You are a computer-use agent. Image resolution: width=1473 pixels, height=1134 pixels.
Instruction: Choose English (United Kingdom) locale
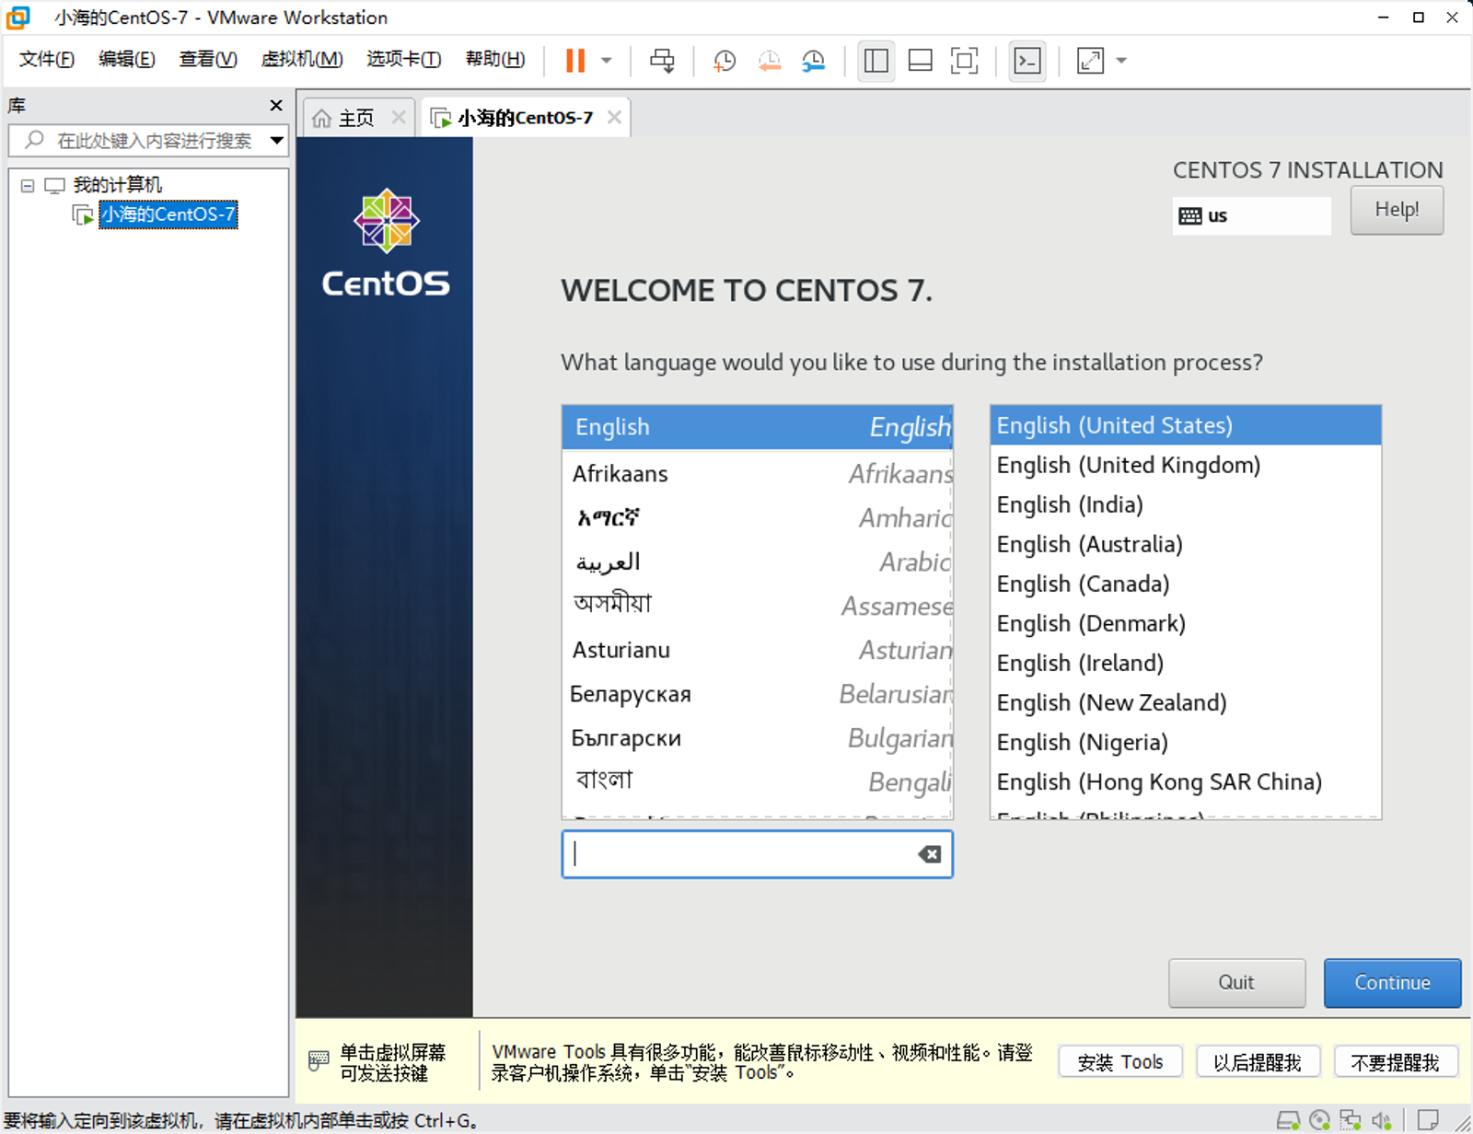[1186, 465]
